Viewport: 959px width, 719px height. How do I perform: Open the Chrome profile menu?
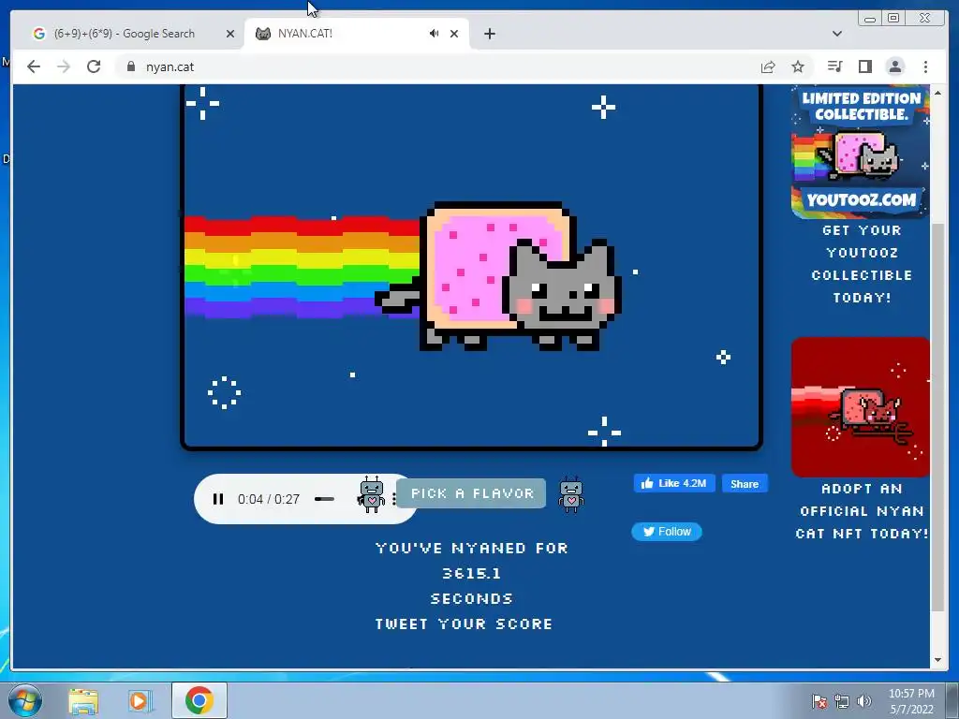895,66
